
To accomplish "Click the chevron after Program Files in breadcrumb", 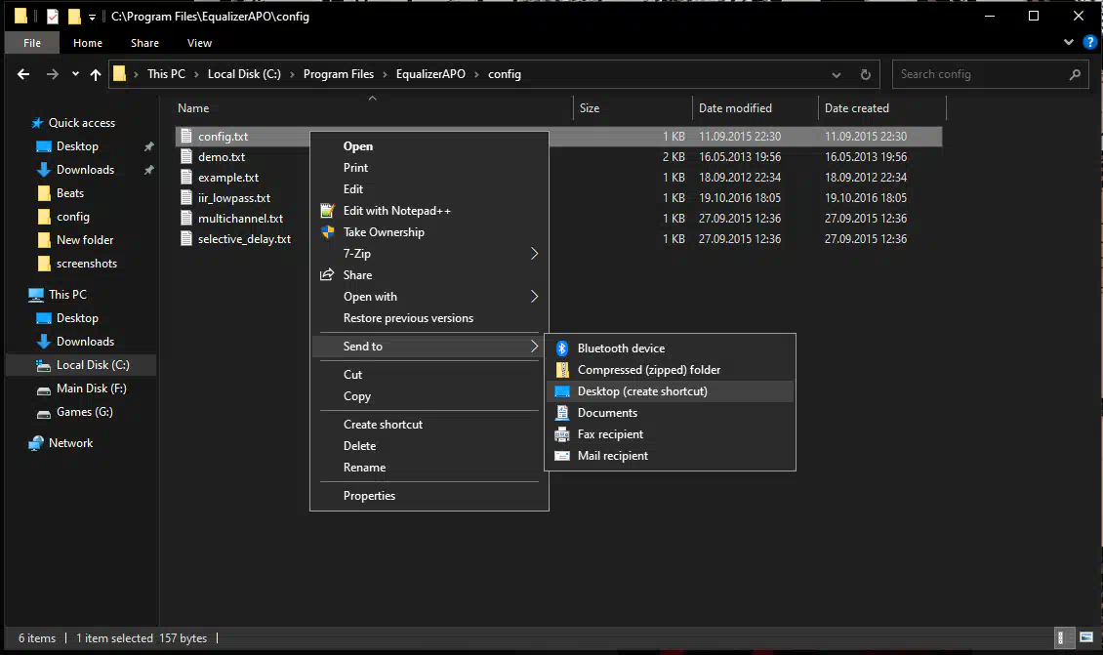I will pos(385,74).
